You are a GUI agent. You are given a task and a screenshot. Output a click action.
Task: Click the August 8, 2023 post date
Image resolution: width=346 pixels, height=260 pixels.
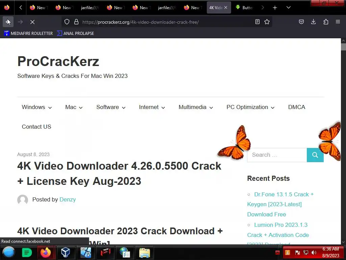(33, 154)
